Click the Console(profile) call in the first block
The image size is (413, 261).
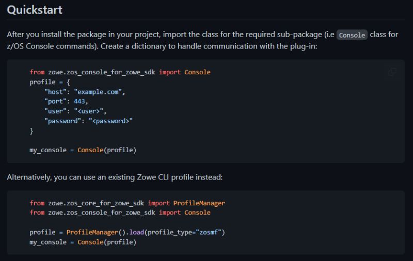(x=107, y=150)
